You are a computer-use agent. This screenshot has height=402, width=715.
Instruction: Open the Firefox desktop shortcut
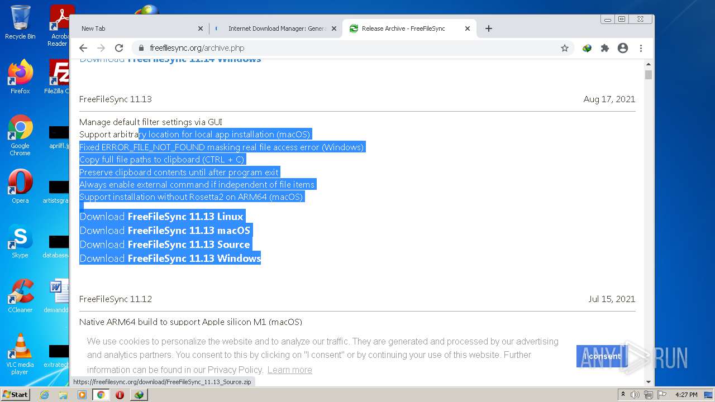coord(20,77)
